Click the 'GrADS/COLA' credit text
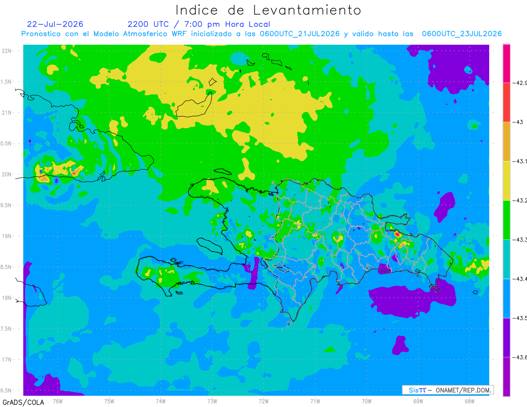 (x=22, y=402)
